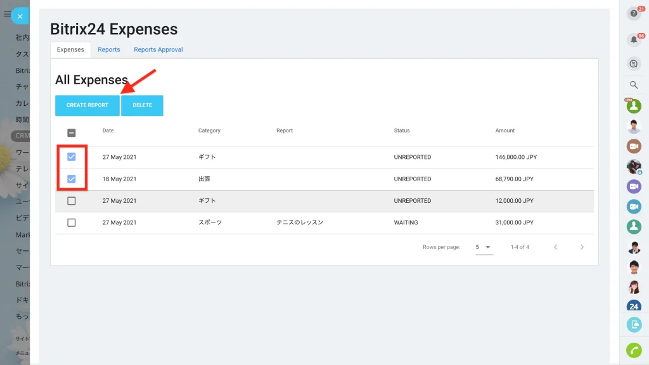Click the green phone call button
649x365 pixels.
(x=634, y=350)
